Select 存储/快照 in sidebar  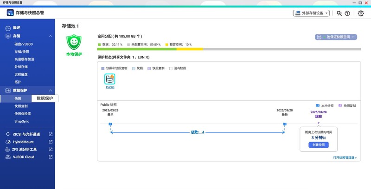click(x=22, y=52)
